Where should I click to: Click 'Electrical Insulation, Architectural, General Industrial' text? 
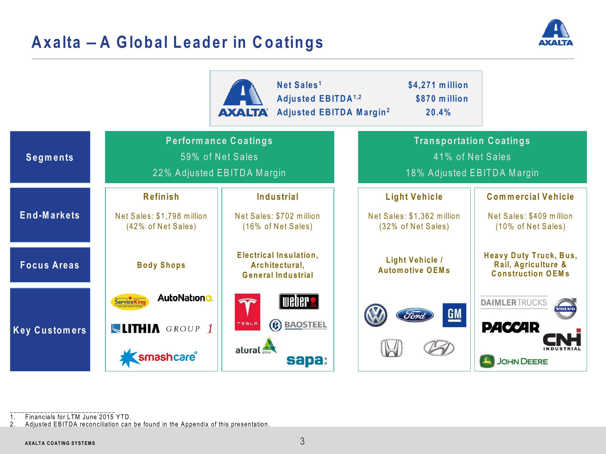278,265
